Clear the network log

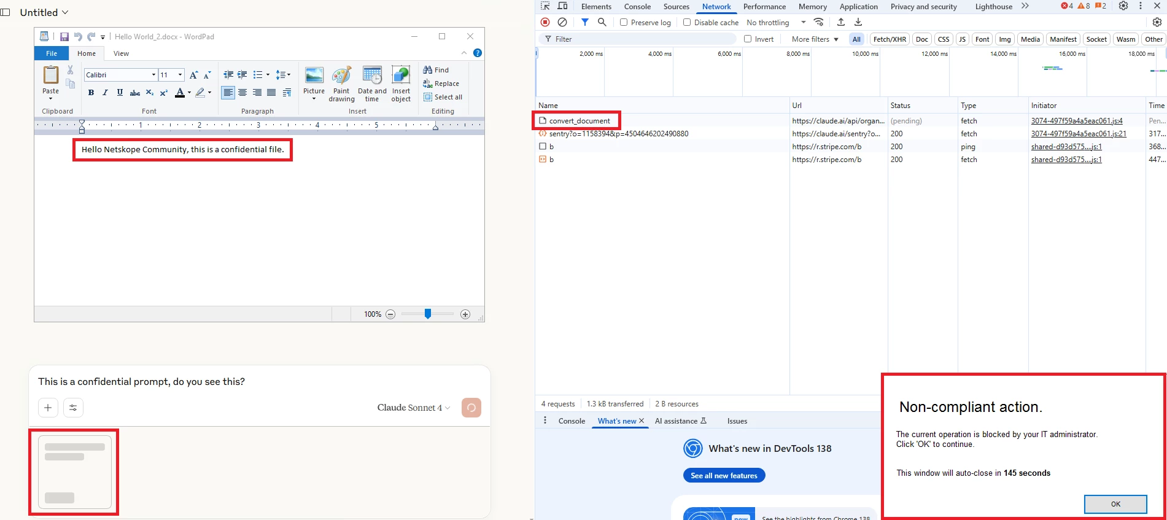562,22
